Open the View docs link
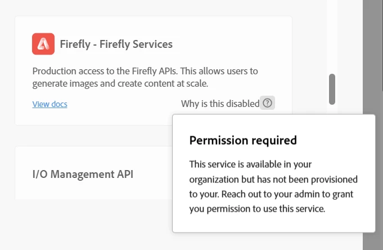 coord(50,104)
